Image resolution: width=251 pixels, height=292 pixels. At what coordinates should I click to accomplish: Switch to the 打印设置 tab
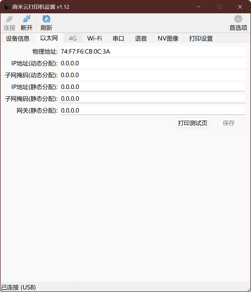pyautogui.click(x=201, y=38)
